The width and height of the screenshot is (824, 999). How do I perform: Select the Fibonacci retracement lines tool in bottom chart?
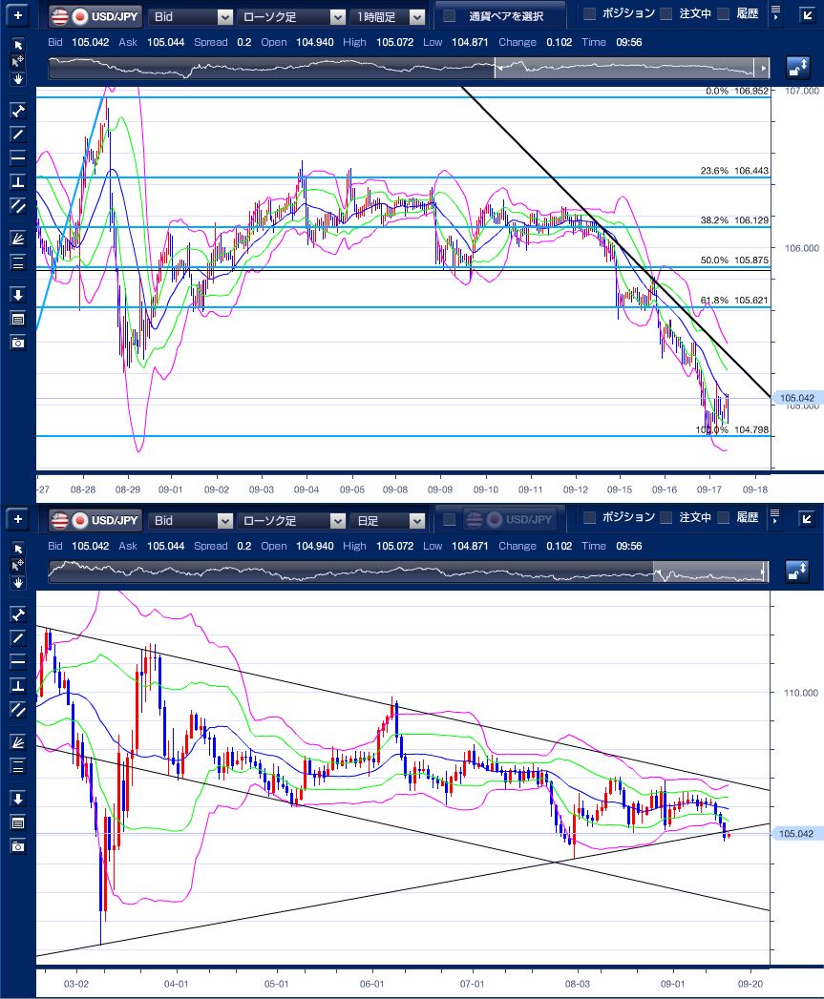17,766
